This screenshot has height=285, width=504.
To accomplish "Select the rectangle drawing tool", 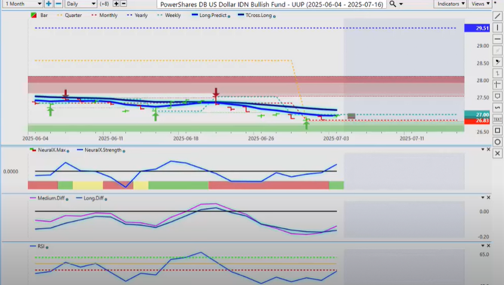I will point(497,130).
